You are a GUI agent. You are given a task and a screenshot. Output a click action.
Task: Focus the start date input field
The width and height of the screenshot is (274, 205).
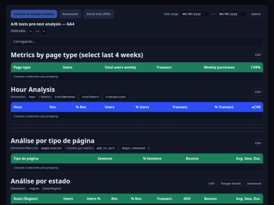195,14
